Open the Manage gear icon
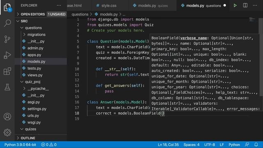Viewport: 263px width, 148px height. point(7,132)
